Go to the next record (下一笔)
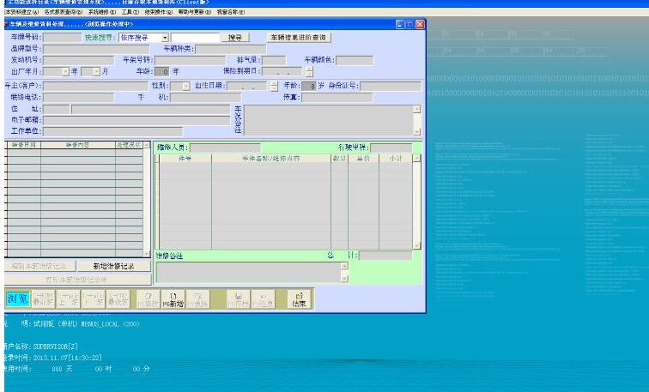 94,299
